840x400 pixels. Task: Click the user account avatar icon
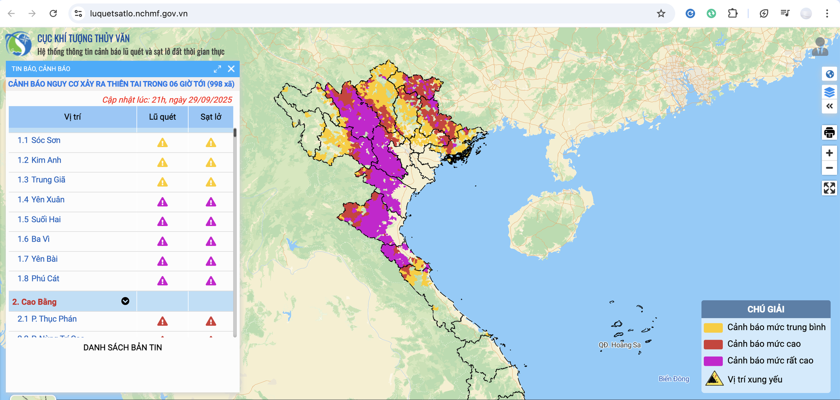pos(819,47)
